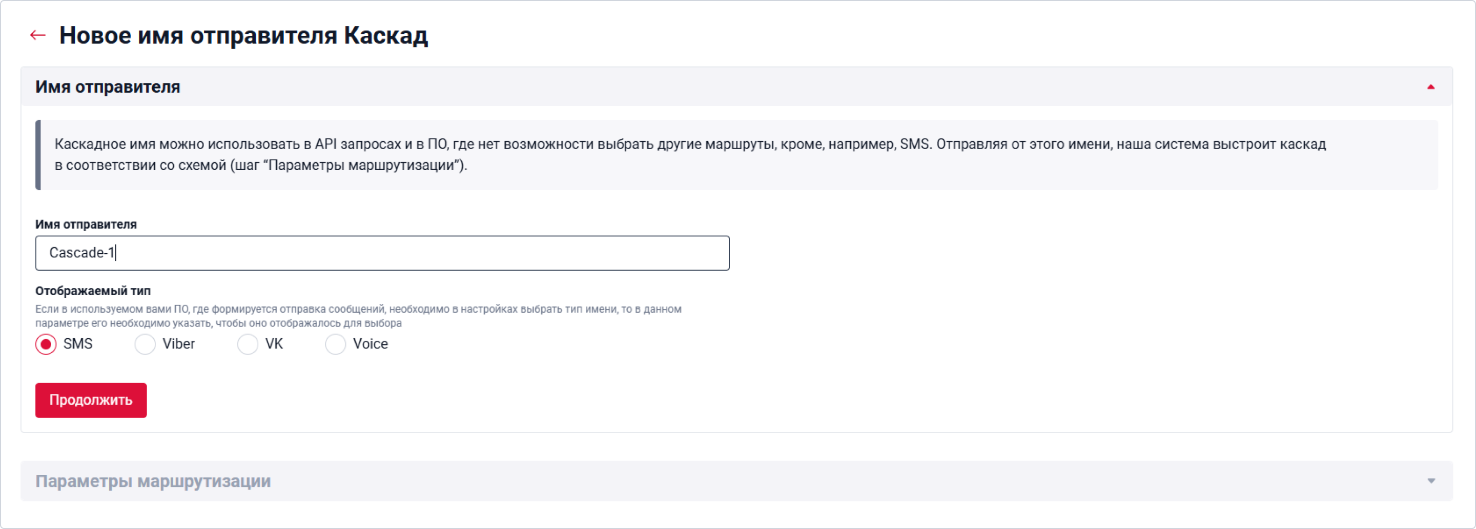The width and height of the screenshot is (1476, 529).
Task: Click the "Параметры маршрутизации" section title
Action: [x=153, y=481]
